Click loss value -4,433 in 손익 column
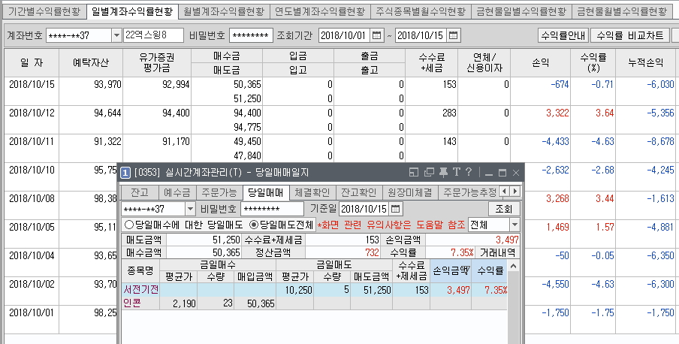The width and height of the screenshot is (679, 344). coord(556,142)
